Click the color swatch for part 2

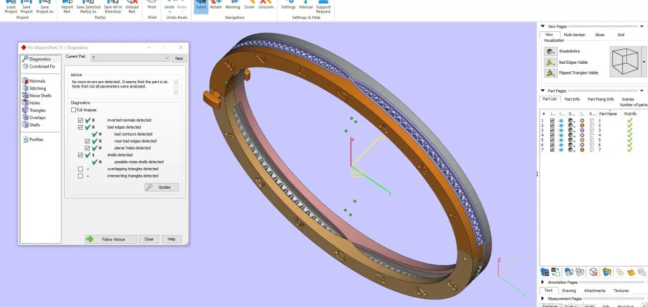582,125
